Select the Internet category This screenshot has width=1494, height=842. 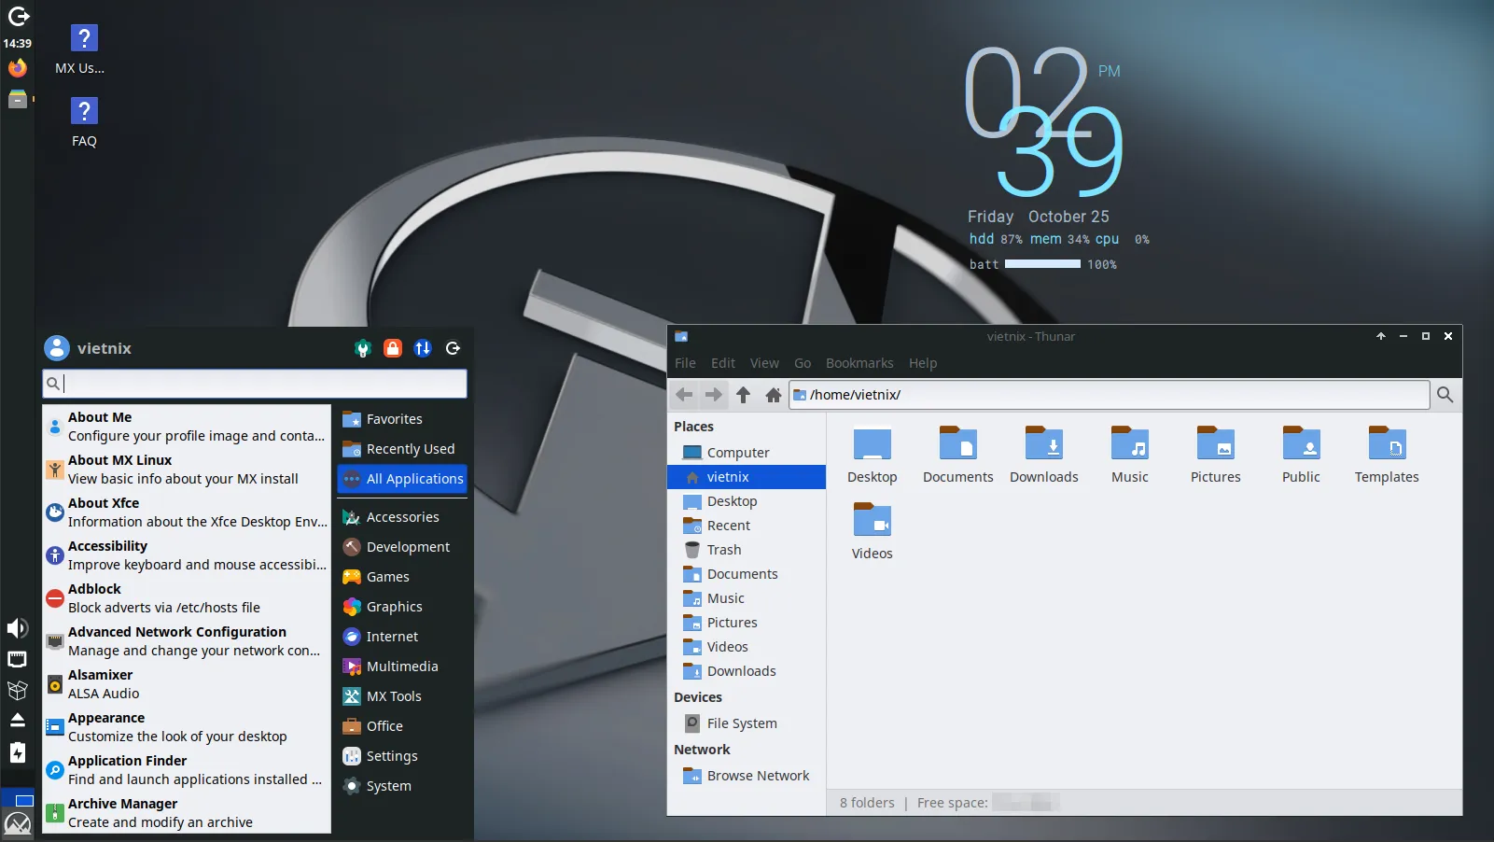coord(402,637)
